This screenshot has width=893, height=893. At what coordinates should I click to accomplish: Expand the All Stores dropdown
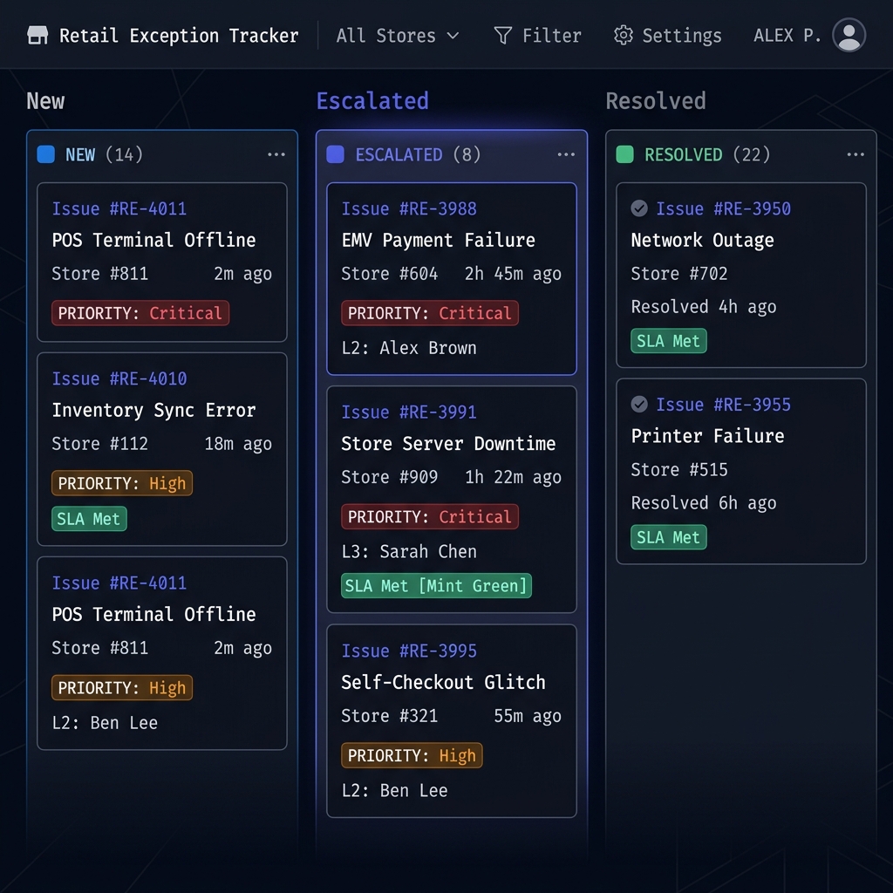398,35
